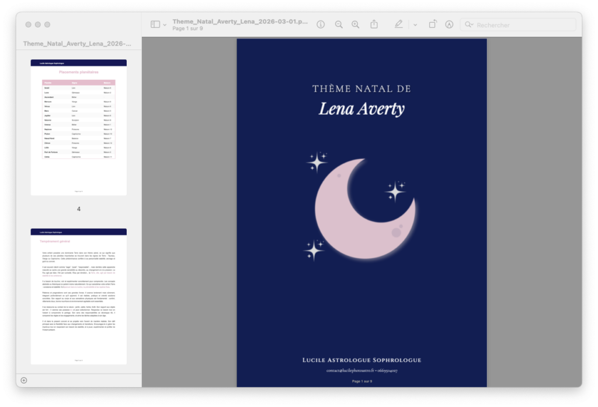Zoom out of the PDF page
The image size is (598, 407).
coord(339,24)
